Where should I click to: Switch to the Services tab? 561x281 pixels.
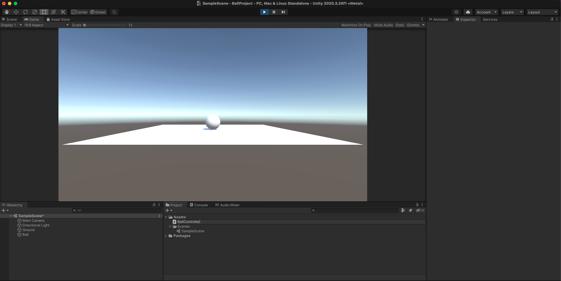[490, 20]
